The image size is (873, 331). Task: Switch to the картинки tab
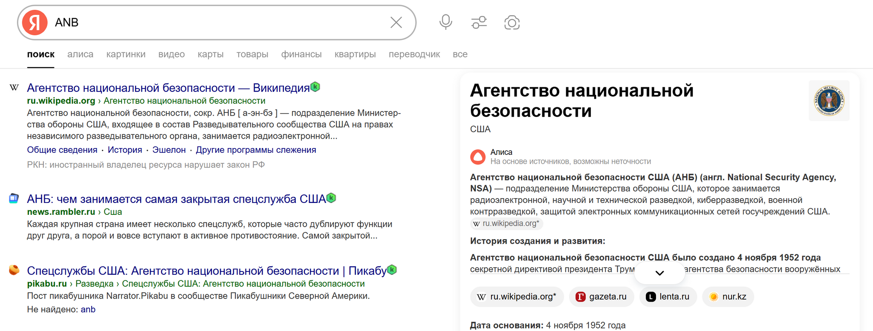point(126,54)
